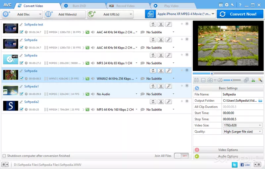Open Add URL(s) dropdown arrow
The image size is (265, 169).
coord(131,14)
